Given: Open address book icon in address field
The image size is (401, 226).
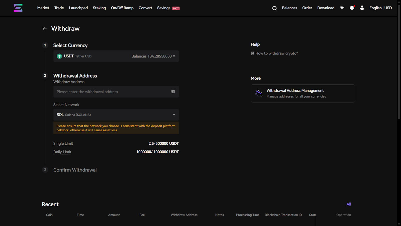Looking at the screenshot, I should [x=173, y=92].
